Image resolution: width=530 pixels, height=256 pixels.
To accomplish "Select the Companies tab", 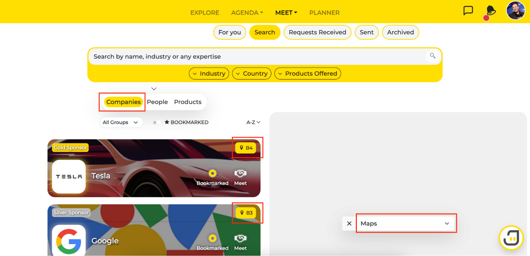I will (124, 102).
